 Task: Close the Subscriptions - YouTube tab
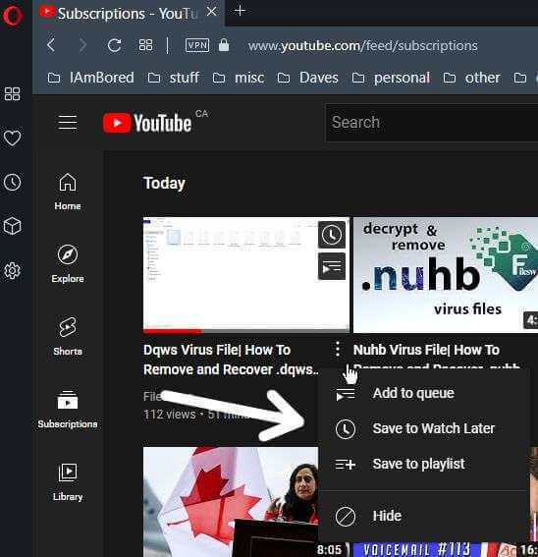tap(212, 12)
